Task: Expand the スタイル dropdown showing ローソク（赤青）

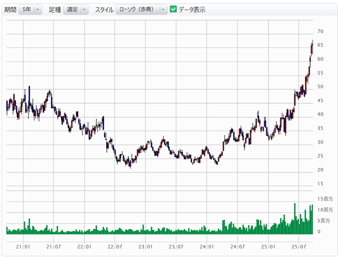Action: point(141,9)
